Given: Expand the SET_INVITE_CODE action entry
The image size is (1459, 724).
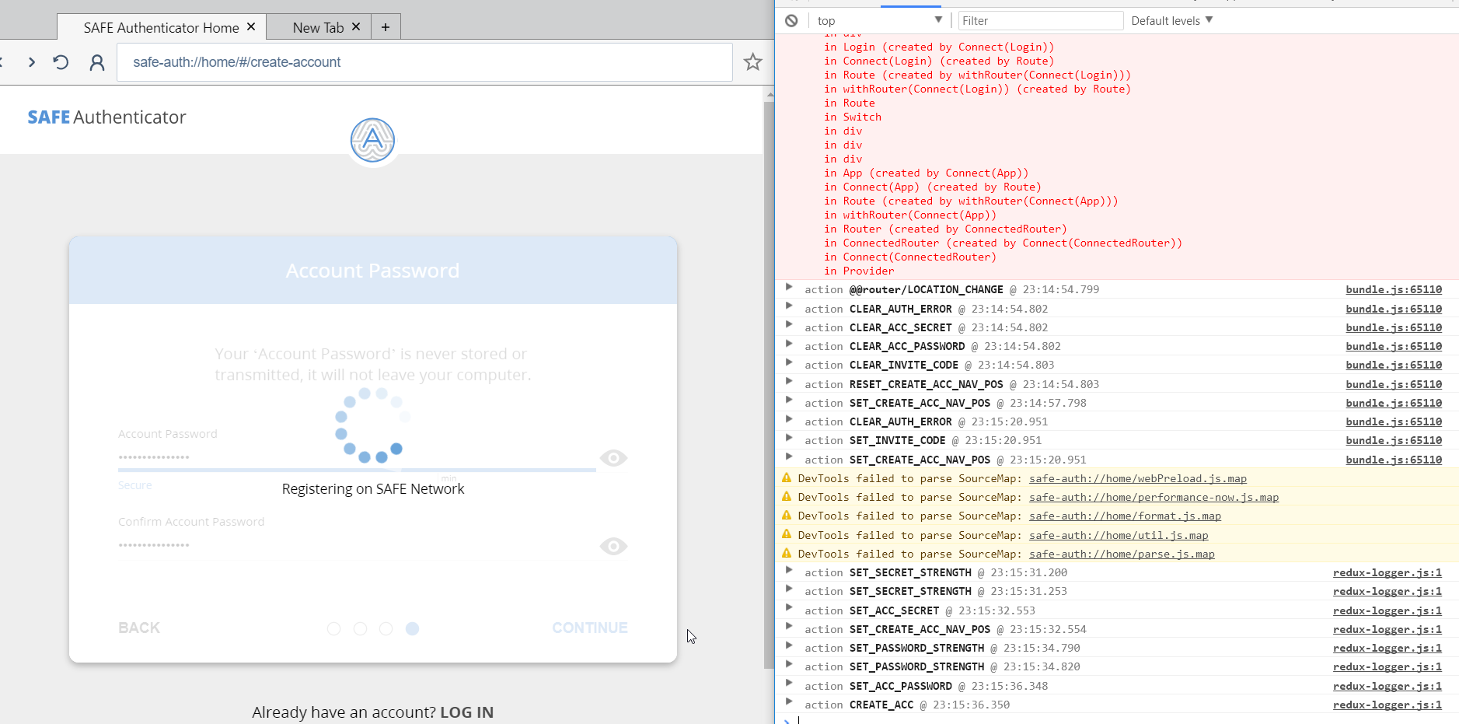Looking at the screenshot, I should [x=789, y=439].
